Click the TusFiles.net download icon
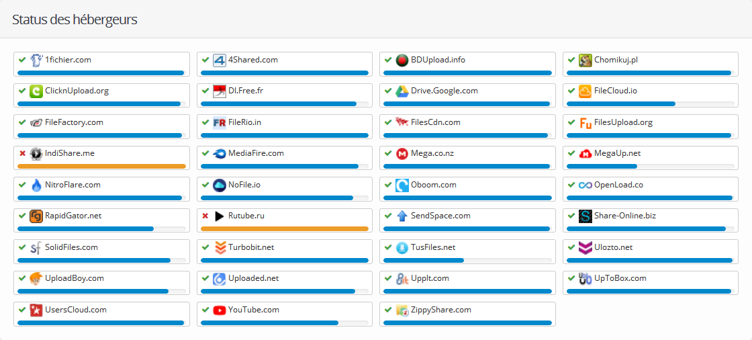This screenshot has height=340, width=752. (x=402, y=248)
